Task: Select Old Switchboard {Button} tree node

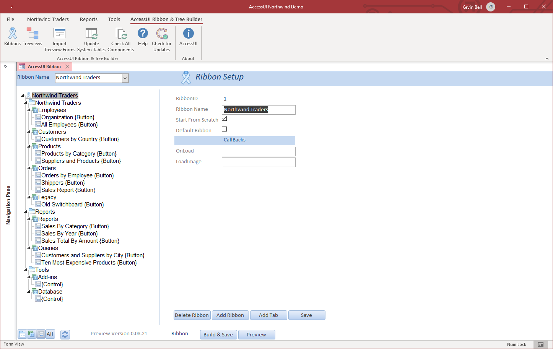Action: [x=73, y=205]
